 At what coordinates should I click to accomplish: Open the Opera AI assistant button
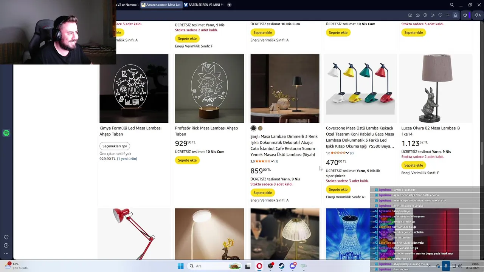478,15
